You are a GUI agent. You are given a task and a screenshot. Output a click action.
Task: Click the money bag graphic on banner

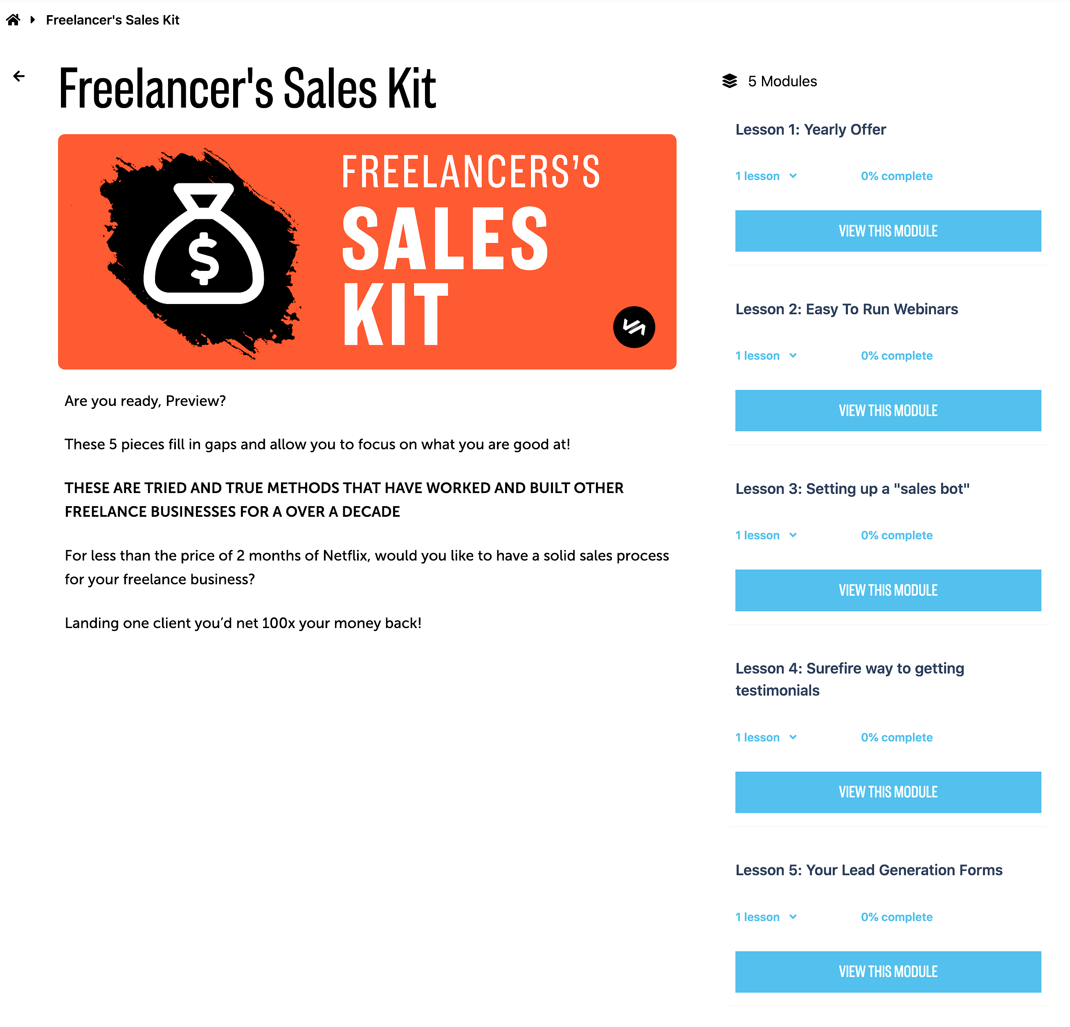[x=204, y=243]
